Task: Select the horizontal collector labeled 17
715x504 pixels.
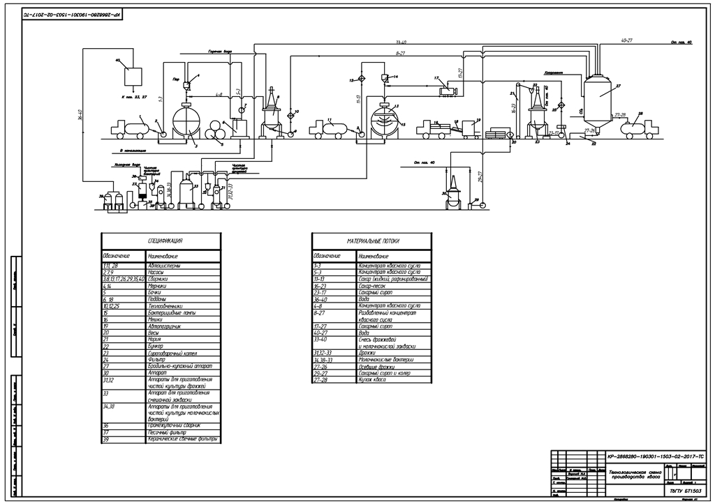Action: tap(448, 91)
